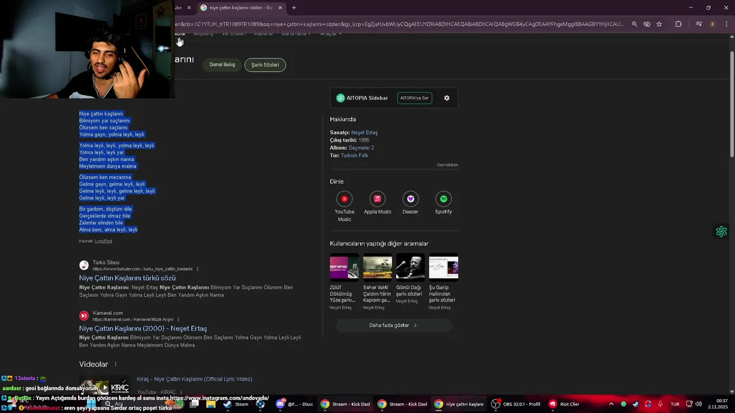Open the Chrome three-dot menu
Screen dimensions: 735x413
727,24
